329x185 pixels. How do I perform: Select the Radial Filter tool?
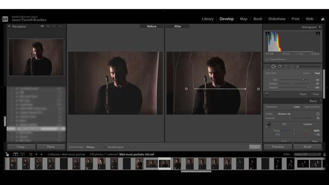tap(292, 67)
